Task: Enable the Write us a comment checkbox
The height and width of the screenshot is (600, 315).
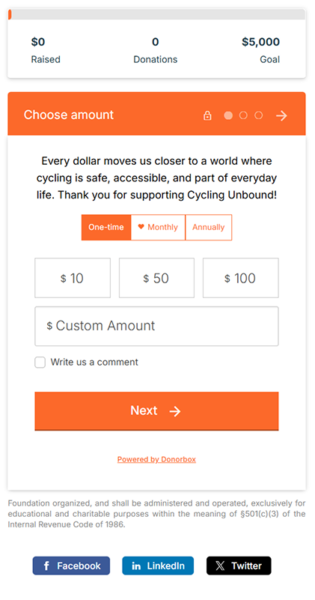Action: (40, 362)
